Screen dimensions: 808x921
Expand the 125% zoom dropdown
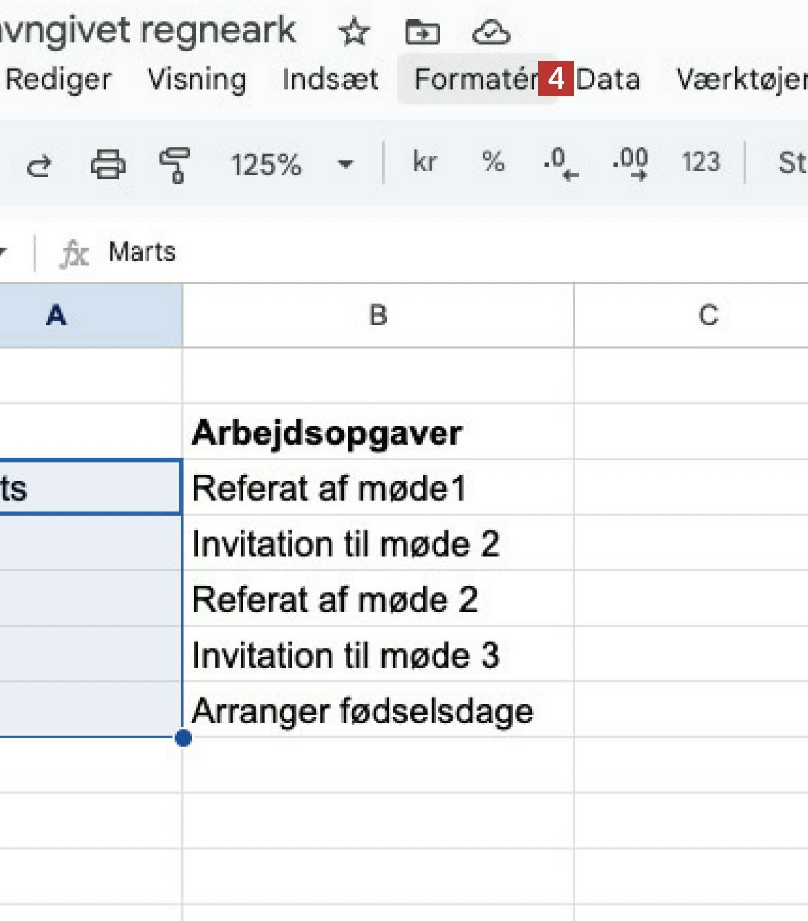click(346, 164)
